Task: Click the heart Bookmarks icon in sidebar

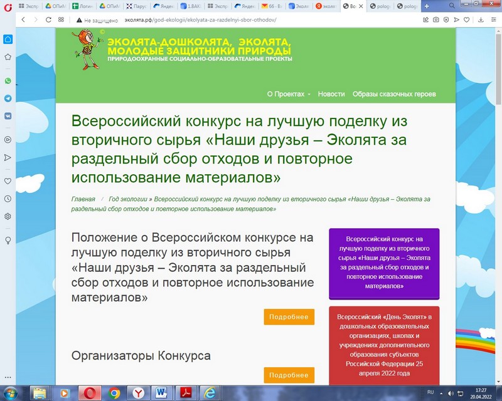Action: pyautogui.click(x=8, y=181)
